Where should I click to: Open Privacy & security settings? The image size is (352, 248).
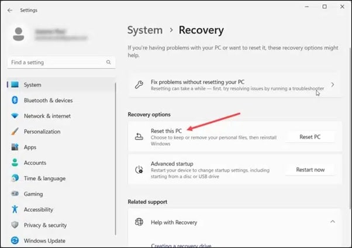pyautogui.click(x=45, y=225)
